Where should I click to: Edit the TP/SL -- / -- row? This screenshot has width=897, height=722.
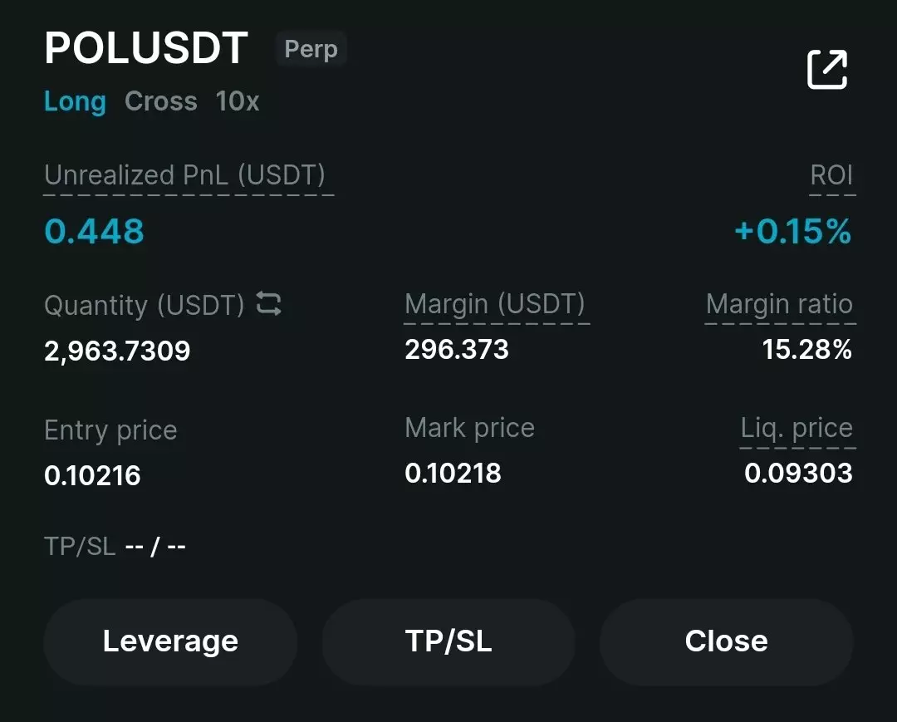point(115,547)
